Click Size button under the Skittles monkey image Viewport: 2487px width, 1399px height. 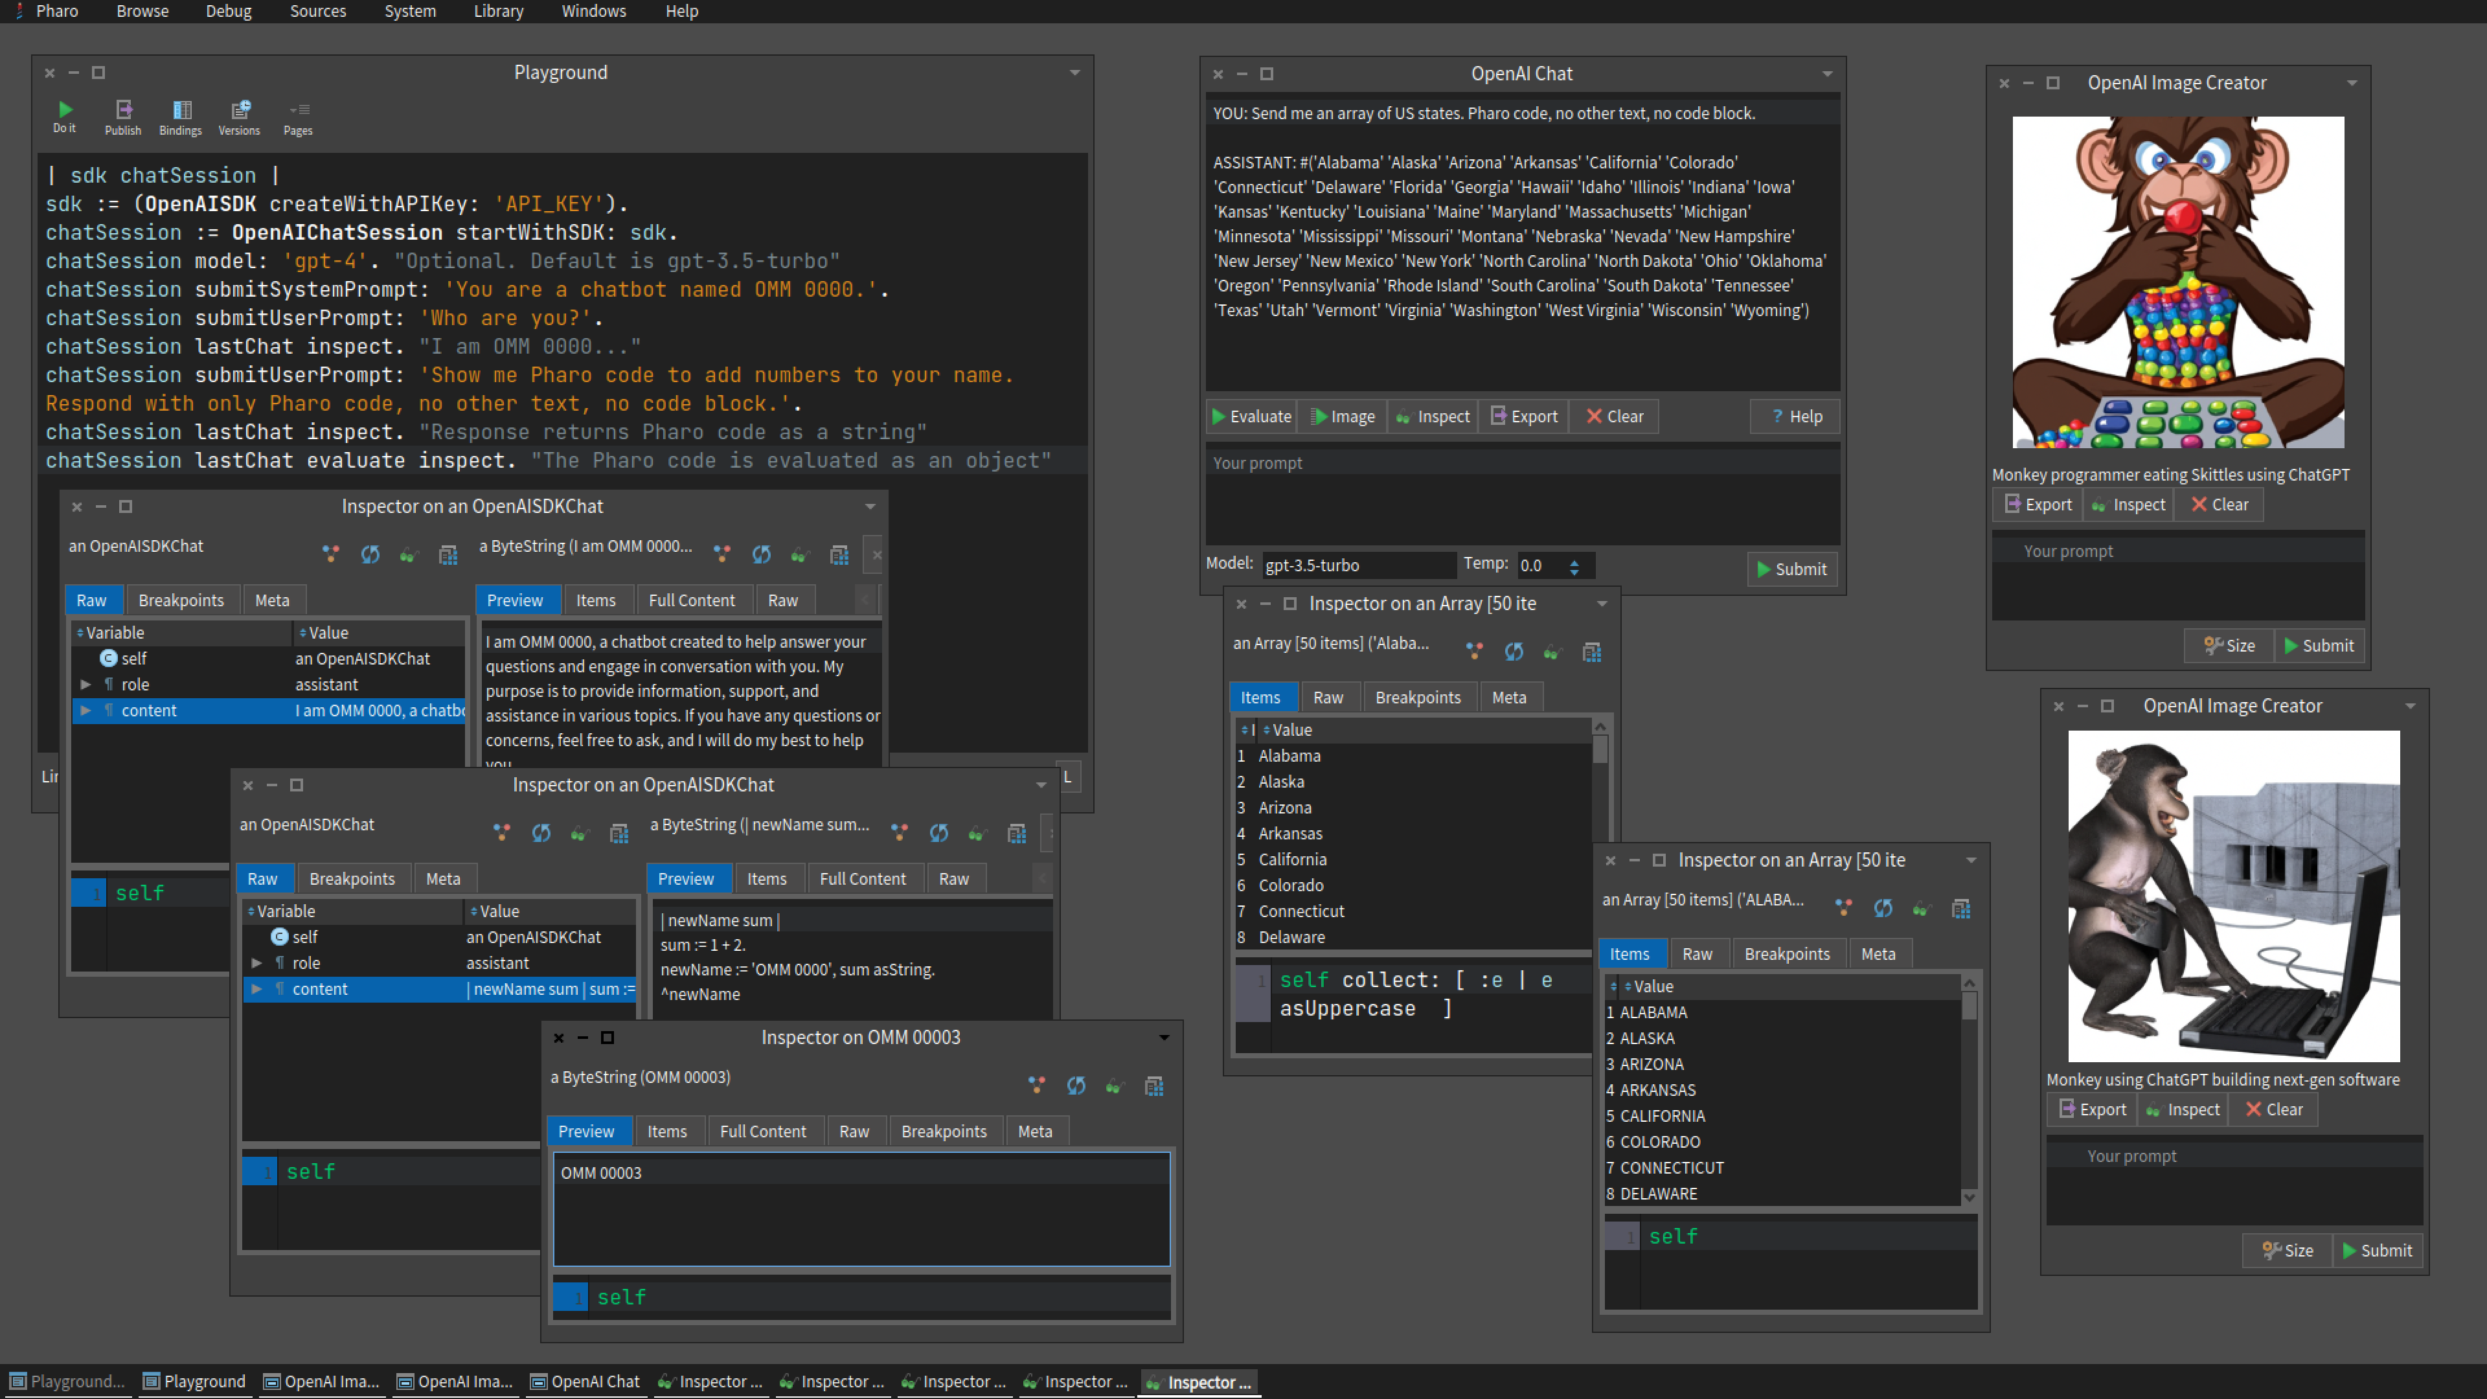[2229, 646]
